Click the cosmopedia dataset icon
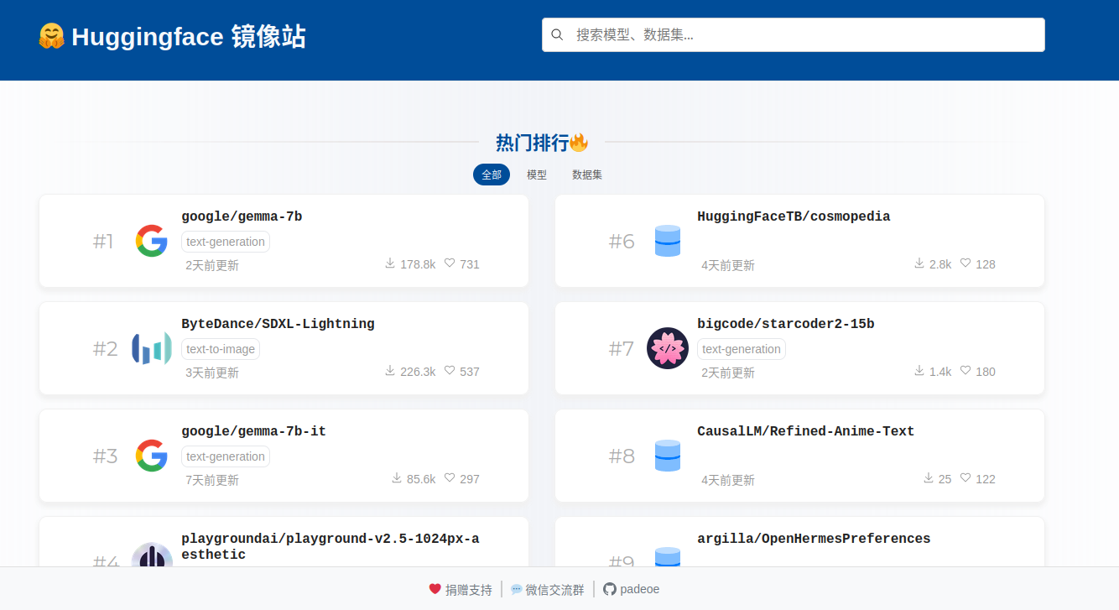 (x=668, y=241)
